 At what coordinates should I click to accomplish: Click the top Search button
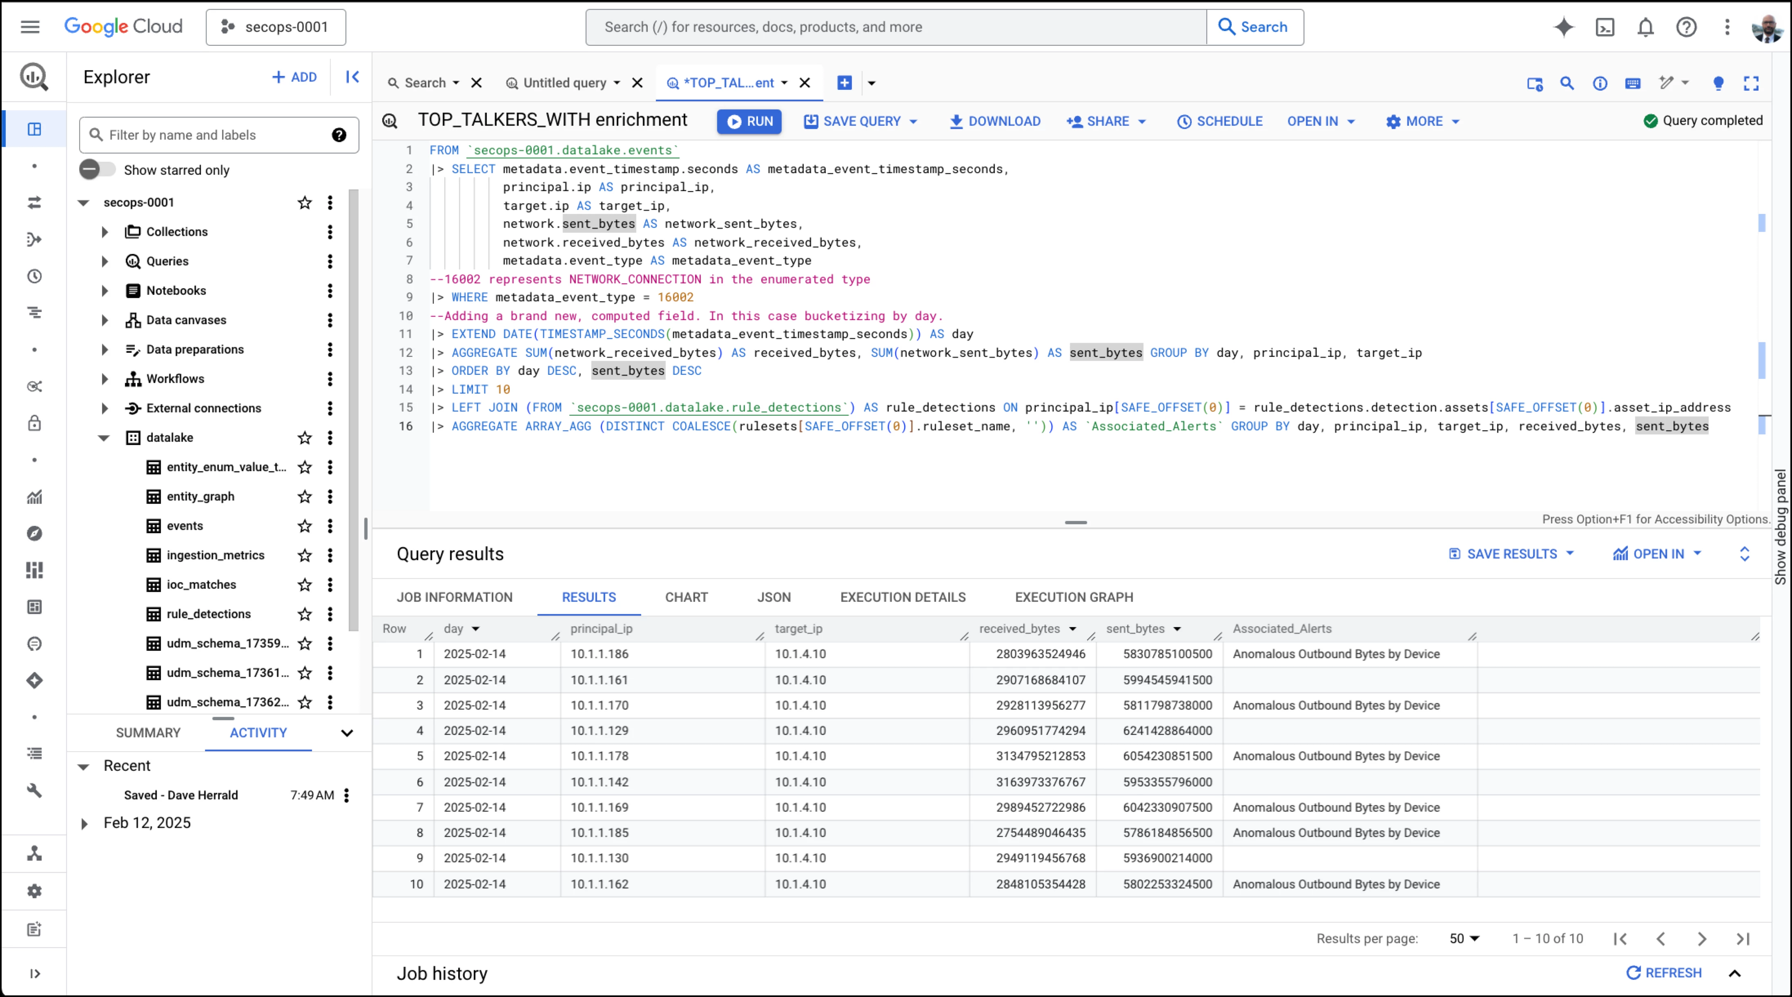(x=1254, y=27)
